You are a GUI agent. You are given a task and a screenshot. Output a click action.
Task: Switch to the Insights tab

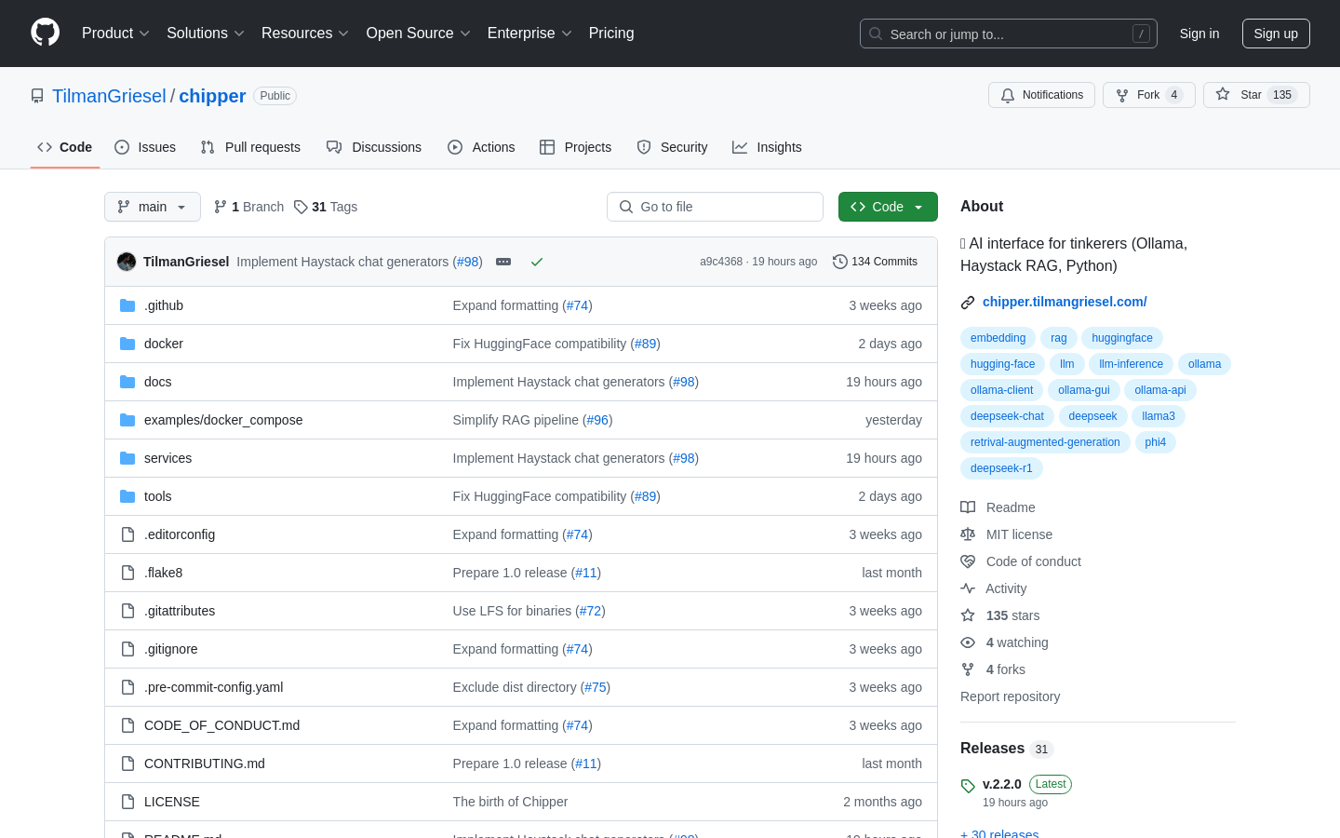[767, 147]
